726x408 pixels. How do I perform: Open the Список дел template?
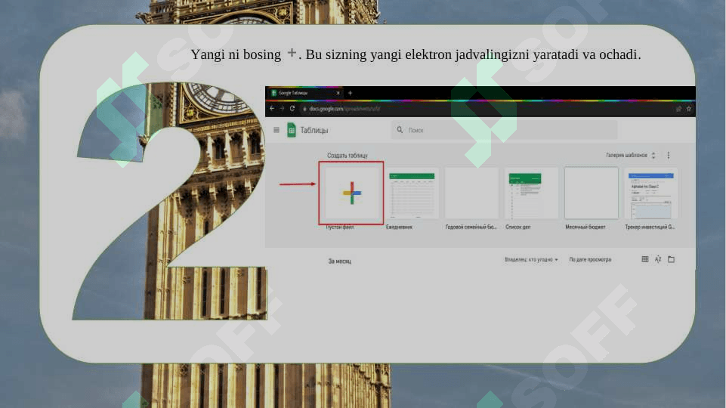531,193
